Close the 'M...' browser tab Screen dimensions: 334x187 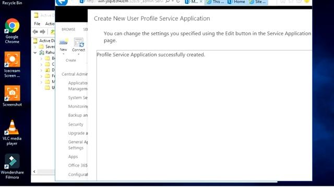click(x=201, y=2)
